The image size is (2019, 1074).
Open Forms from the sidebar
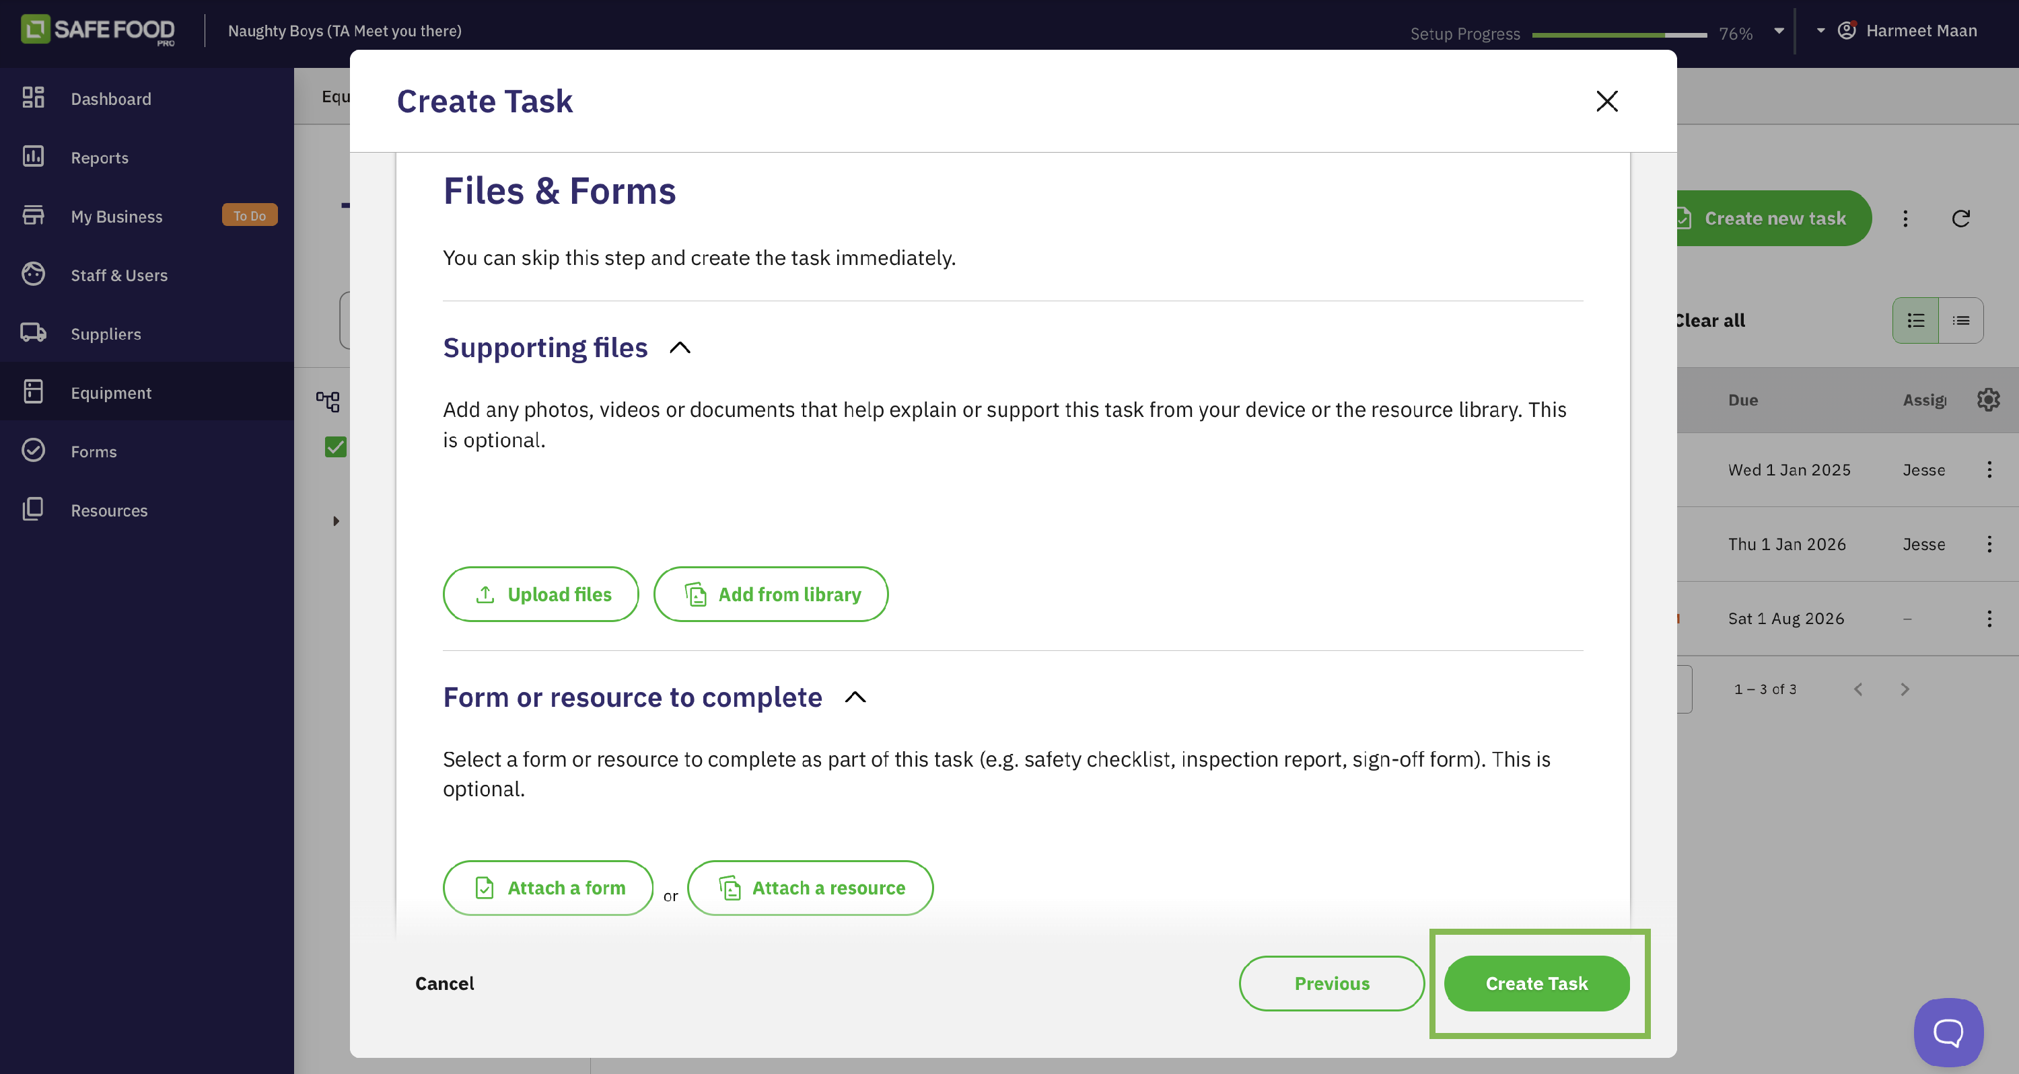pyautogui.click(x=147, y=451)
